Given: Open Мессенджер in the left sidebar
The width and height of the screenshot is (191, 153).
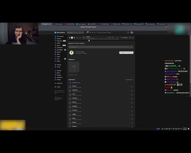Looking at the screenshot, I should [60, 41].
